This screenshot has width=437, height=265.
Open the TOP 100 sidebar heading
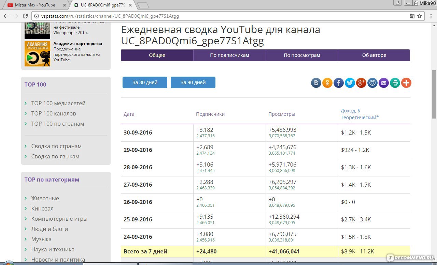click(x=35, y=84)
